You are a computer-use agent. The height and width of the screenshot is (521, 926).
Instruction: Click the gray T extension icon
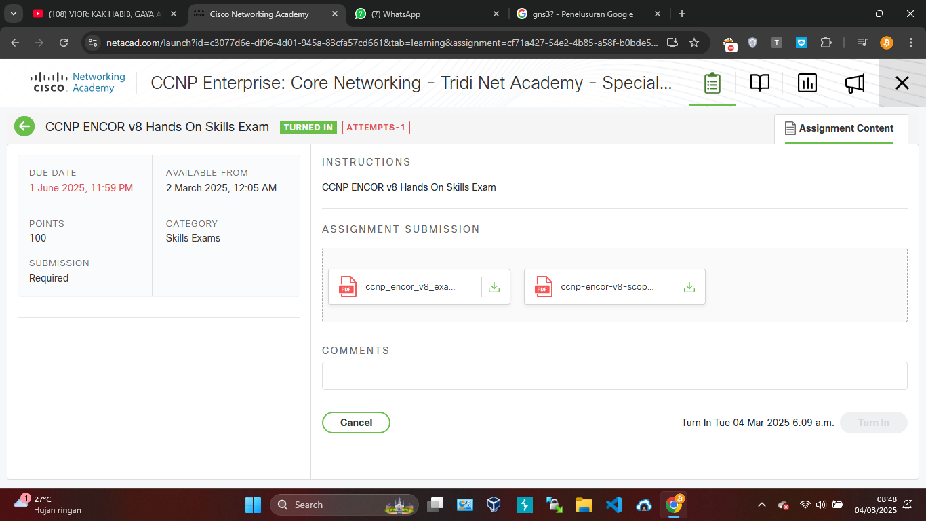(777, 43)
